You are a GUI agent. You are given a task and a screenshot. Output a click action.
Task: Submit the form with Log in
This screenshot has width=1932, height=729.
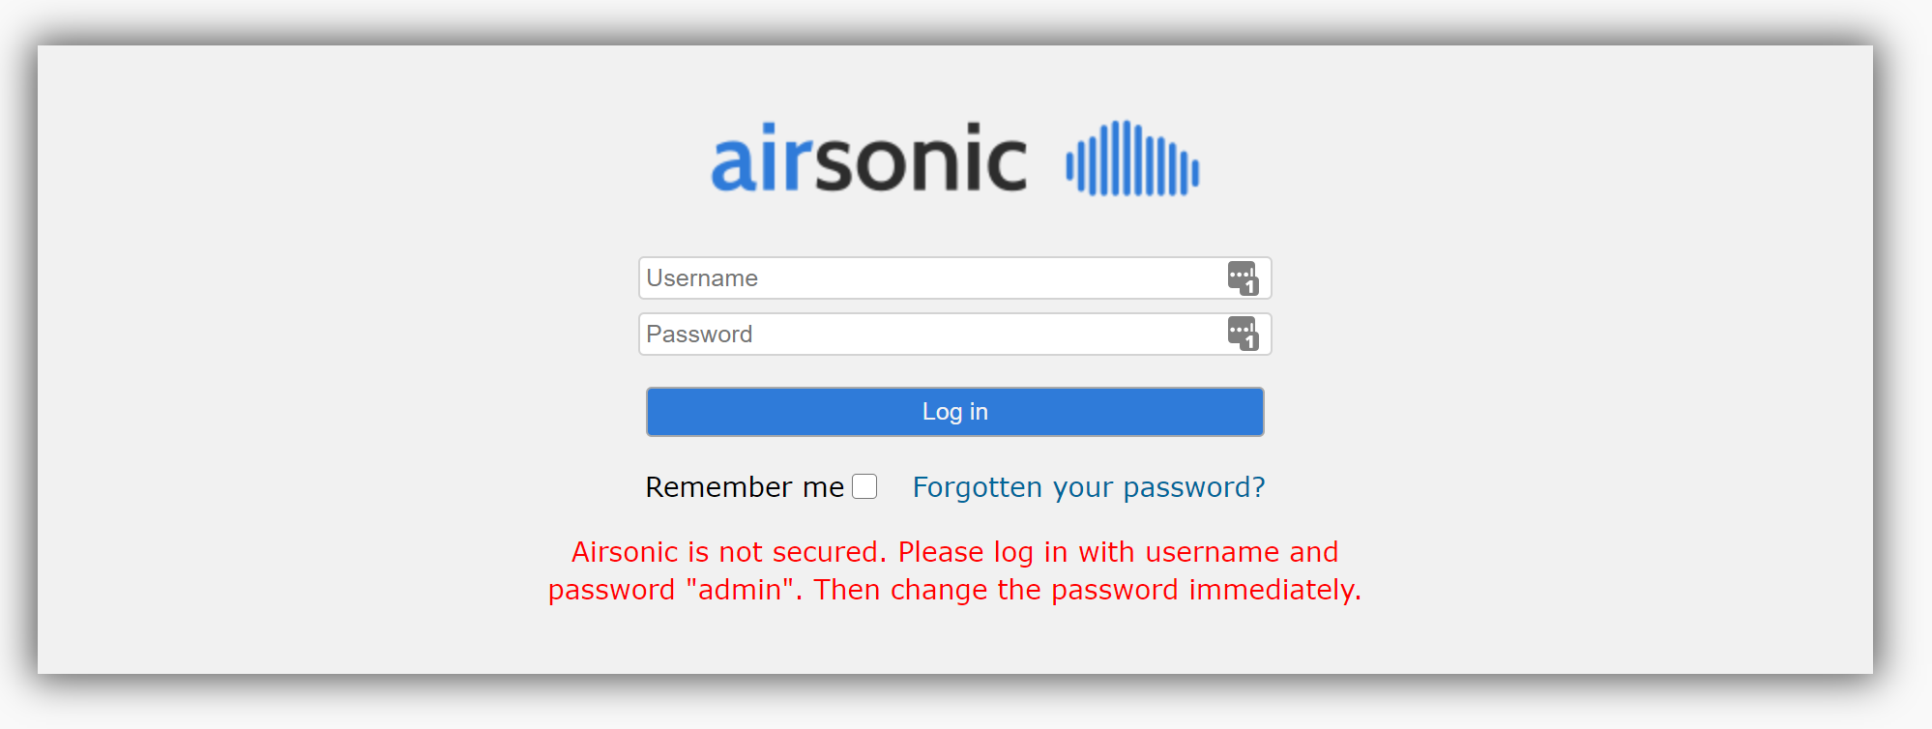coord(954,412)
